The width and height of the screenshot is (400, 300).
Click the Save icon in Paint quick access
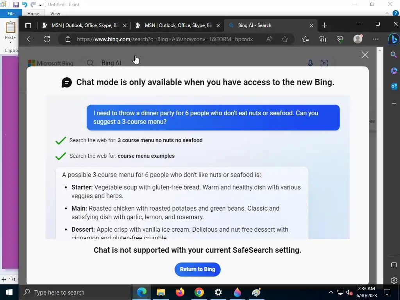(x=16, y=5)
